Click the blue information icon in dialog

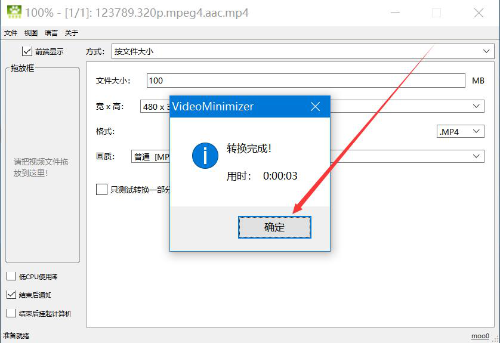[205, 156]
